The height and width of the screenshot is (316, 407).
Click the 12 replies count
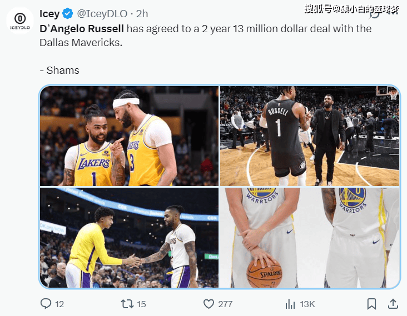[59, 304]
